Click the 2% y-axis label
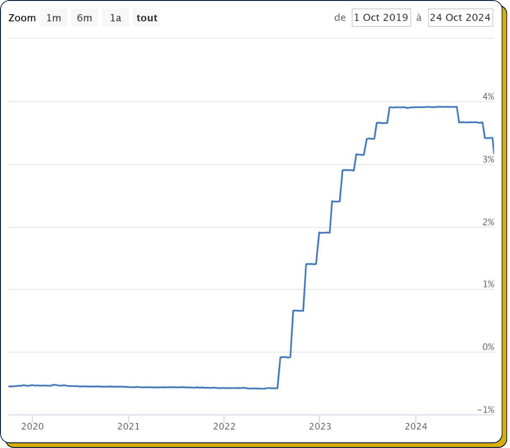Image resolution: width=510 pixels, height=448 pixels. [488, 222]
